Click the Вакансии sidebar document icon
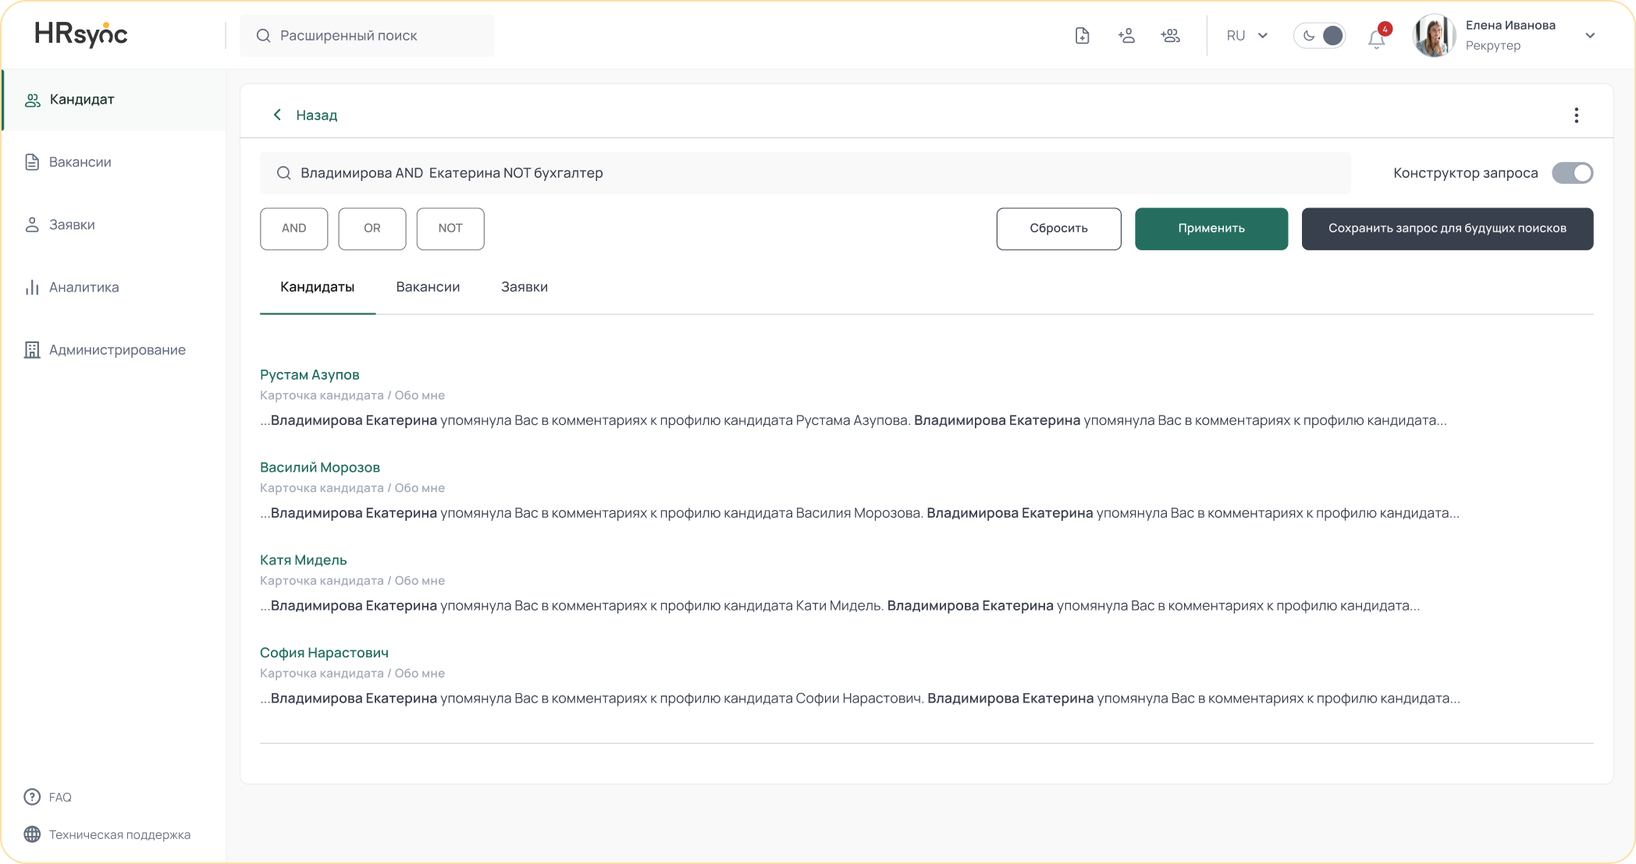1636x864 pixels. click(x=32, y=162)
